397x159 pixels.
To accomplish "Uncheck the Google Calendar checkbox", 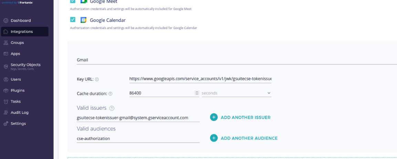I will click(x=73, y=20).
